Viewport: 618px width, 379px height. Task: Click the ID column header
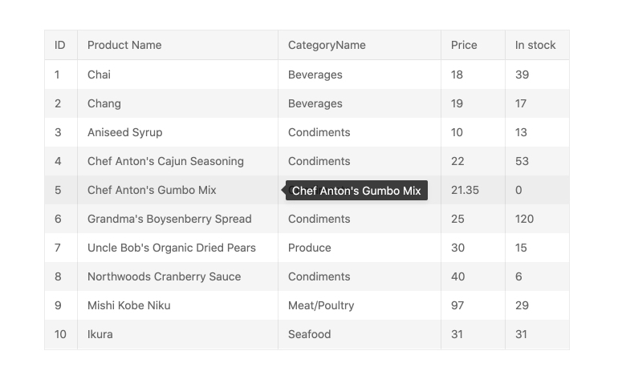coord(60,45)
